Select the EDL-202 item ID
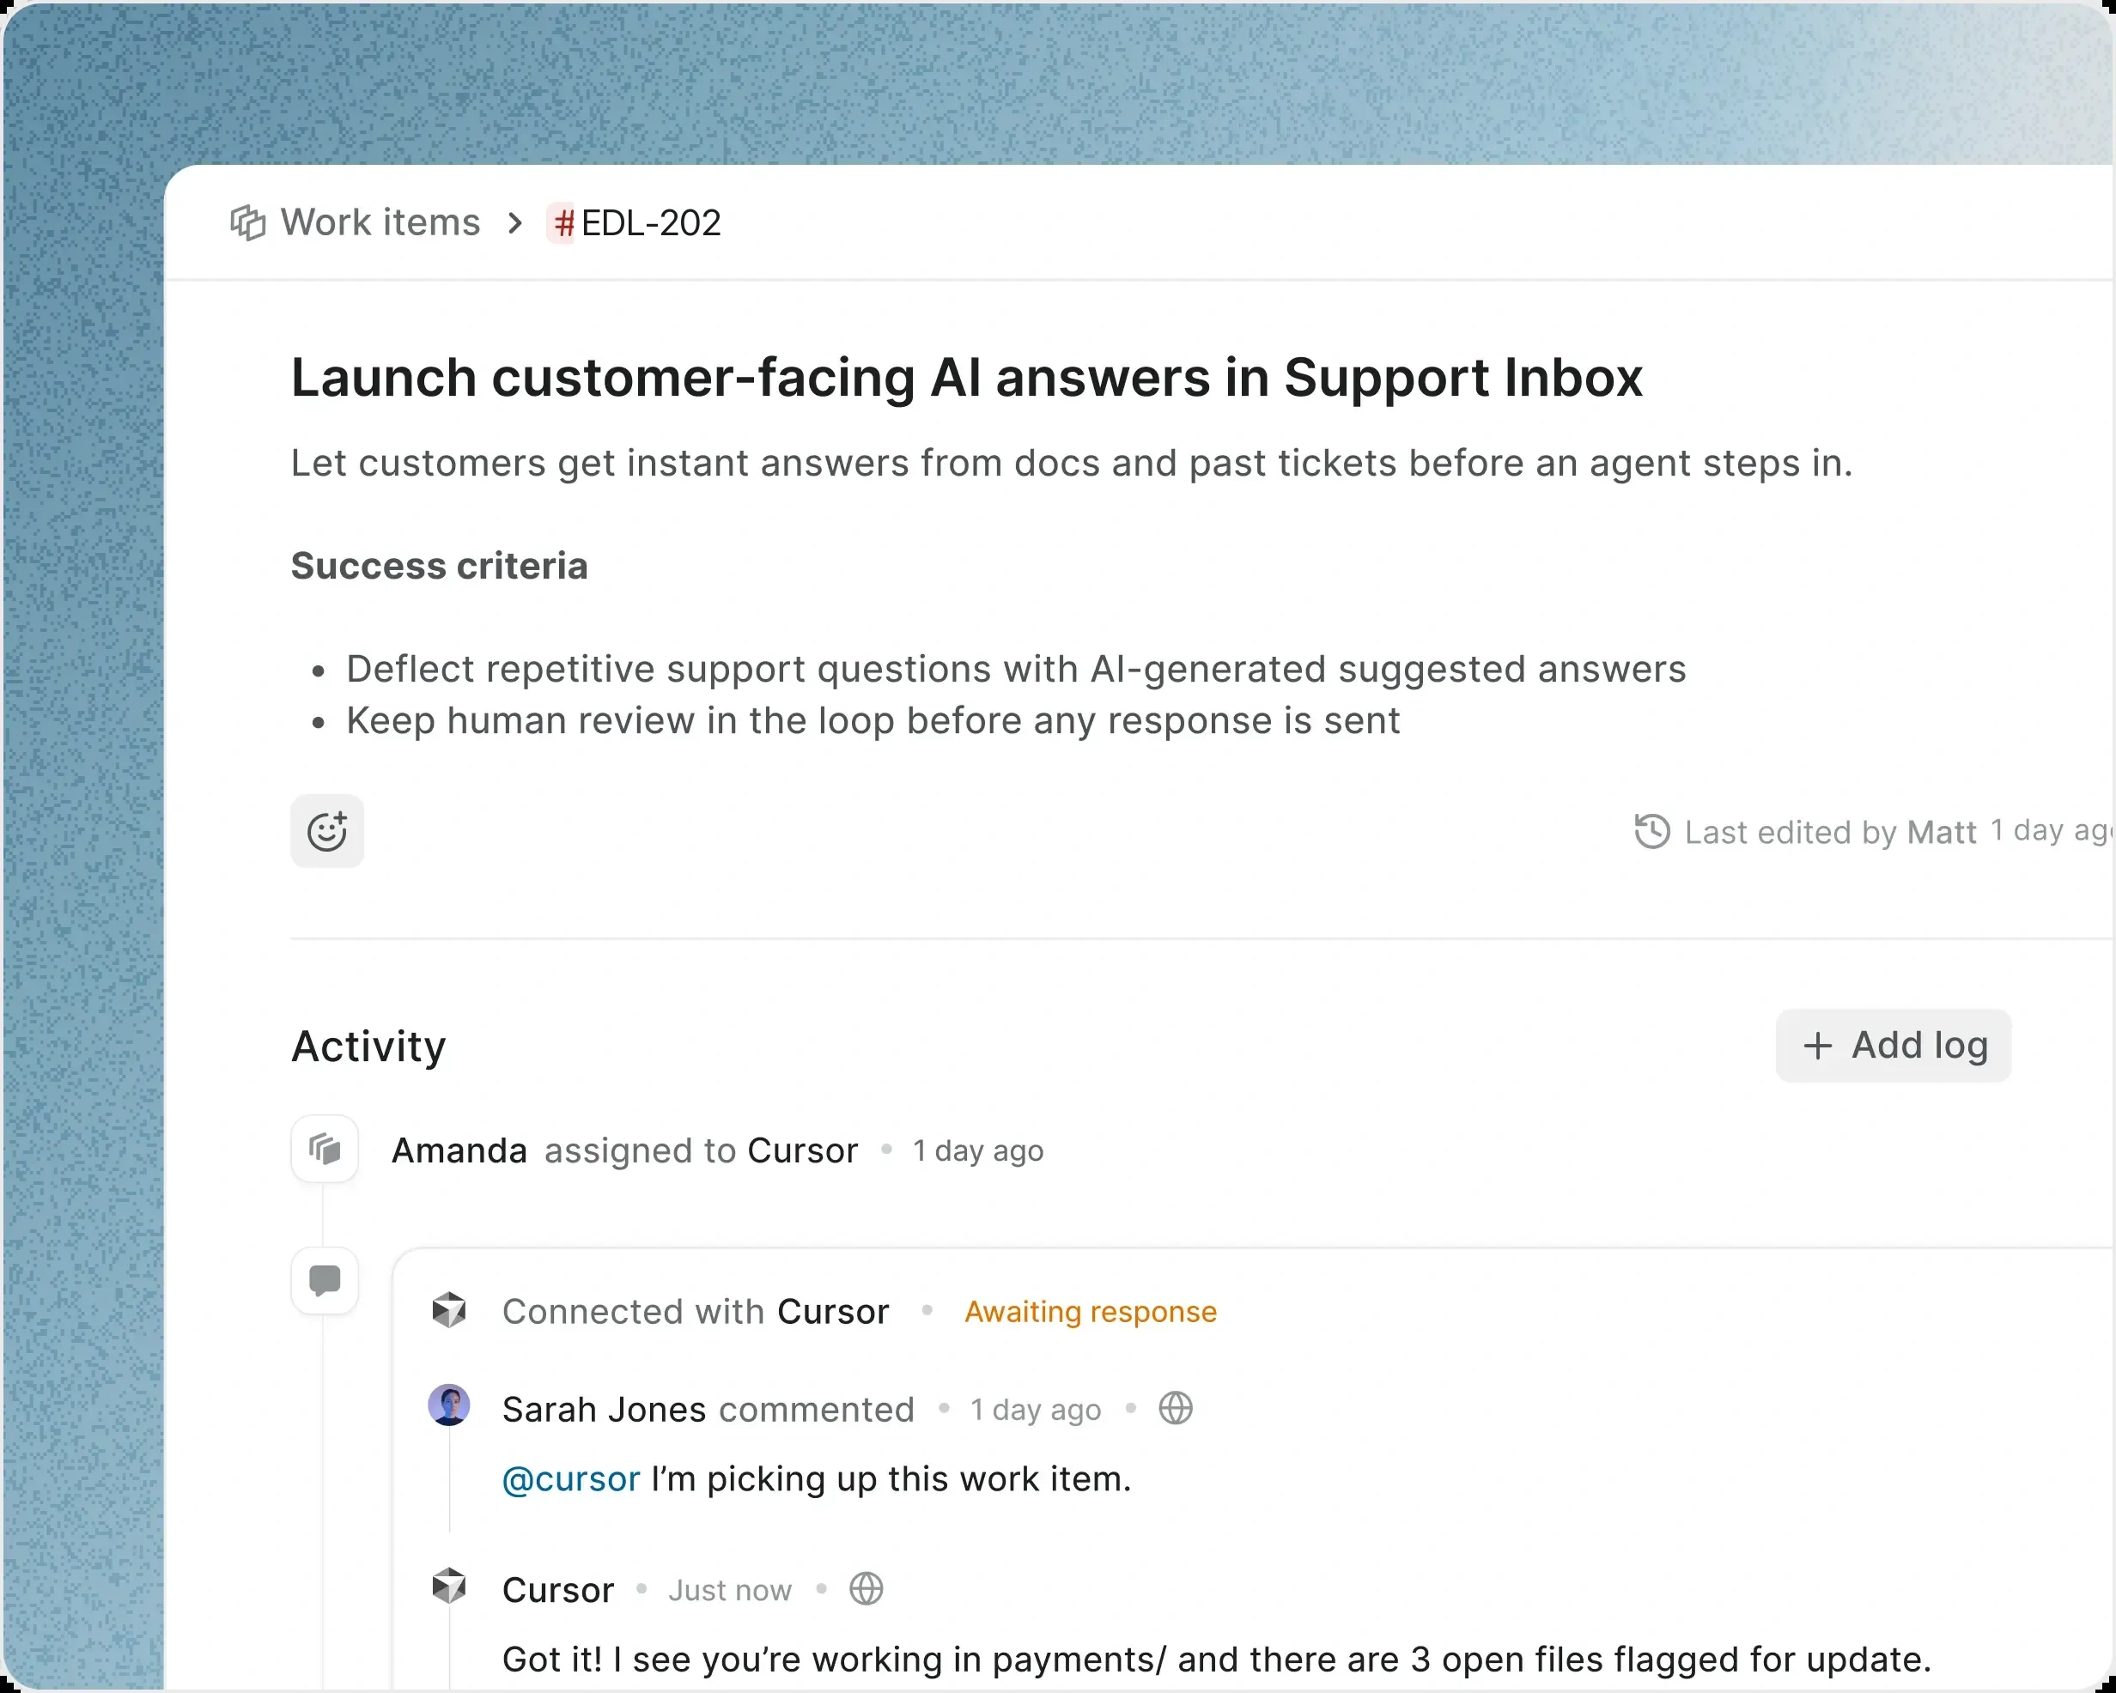The image size is (2116, 1693). tap(651, 223)
